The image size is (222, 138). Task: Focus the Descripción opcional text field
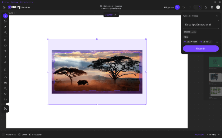[x=201, y=25]
